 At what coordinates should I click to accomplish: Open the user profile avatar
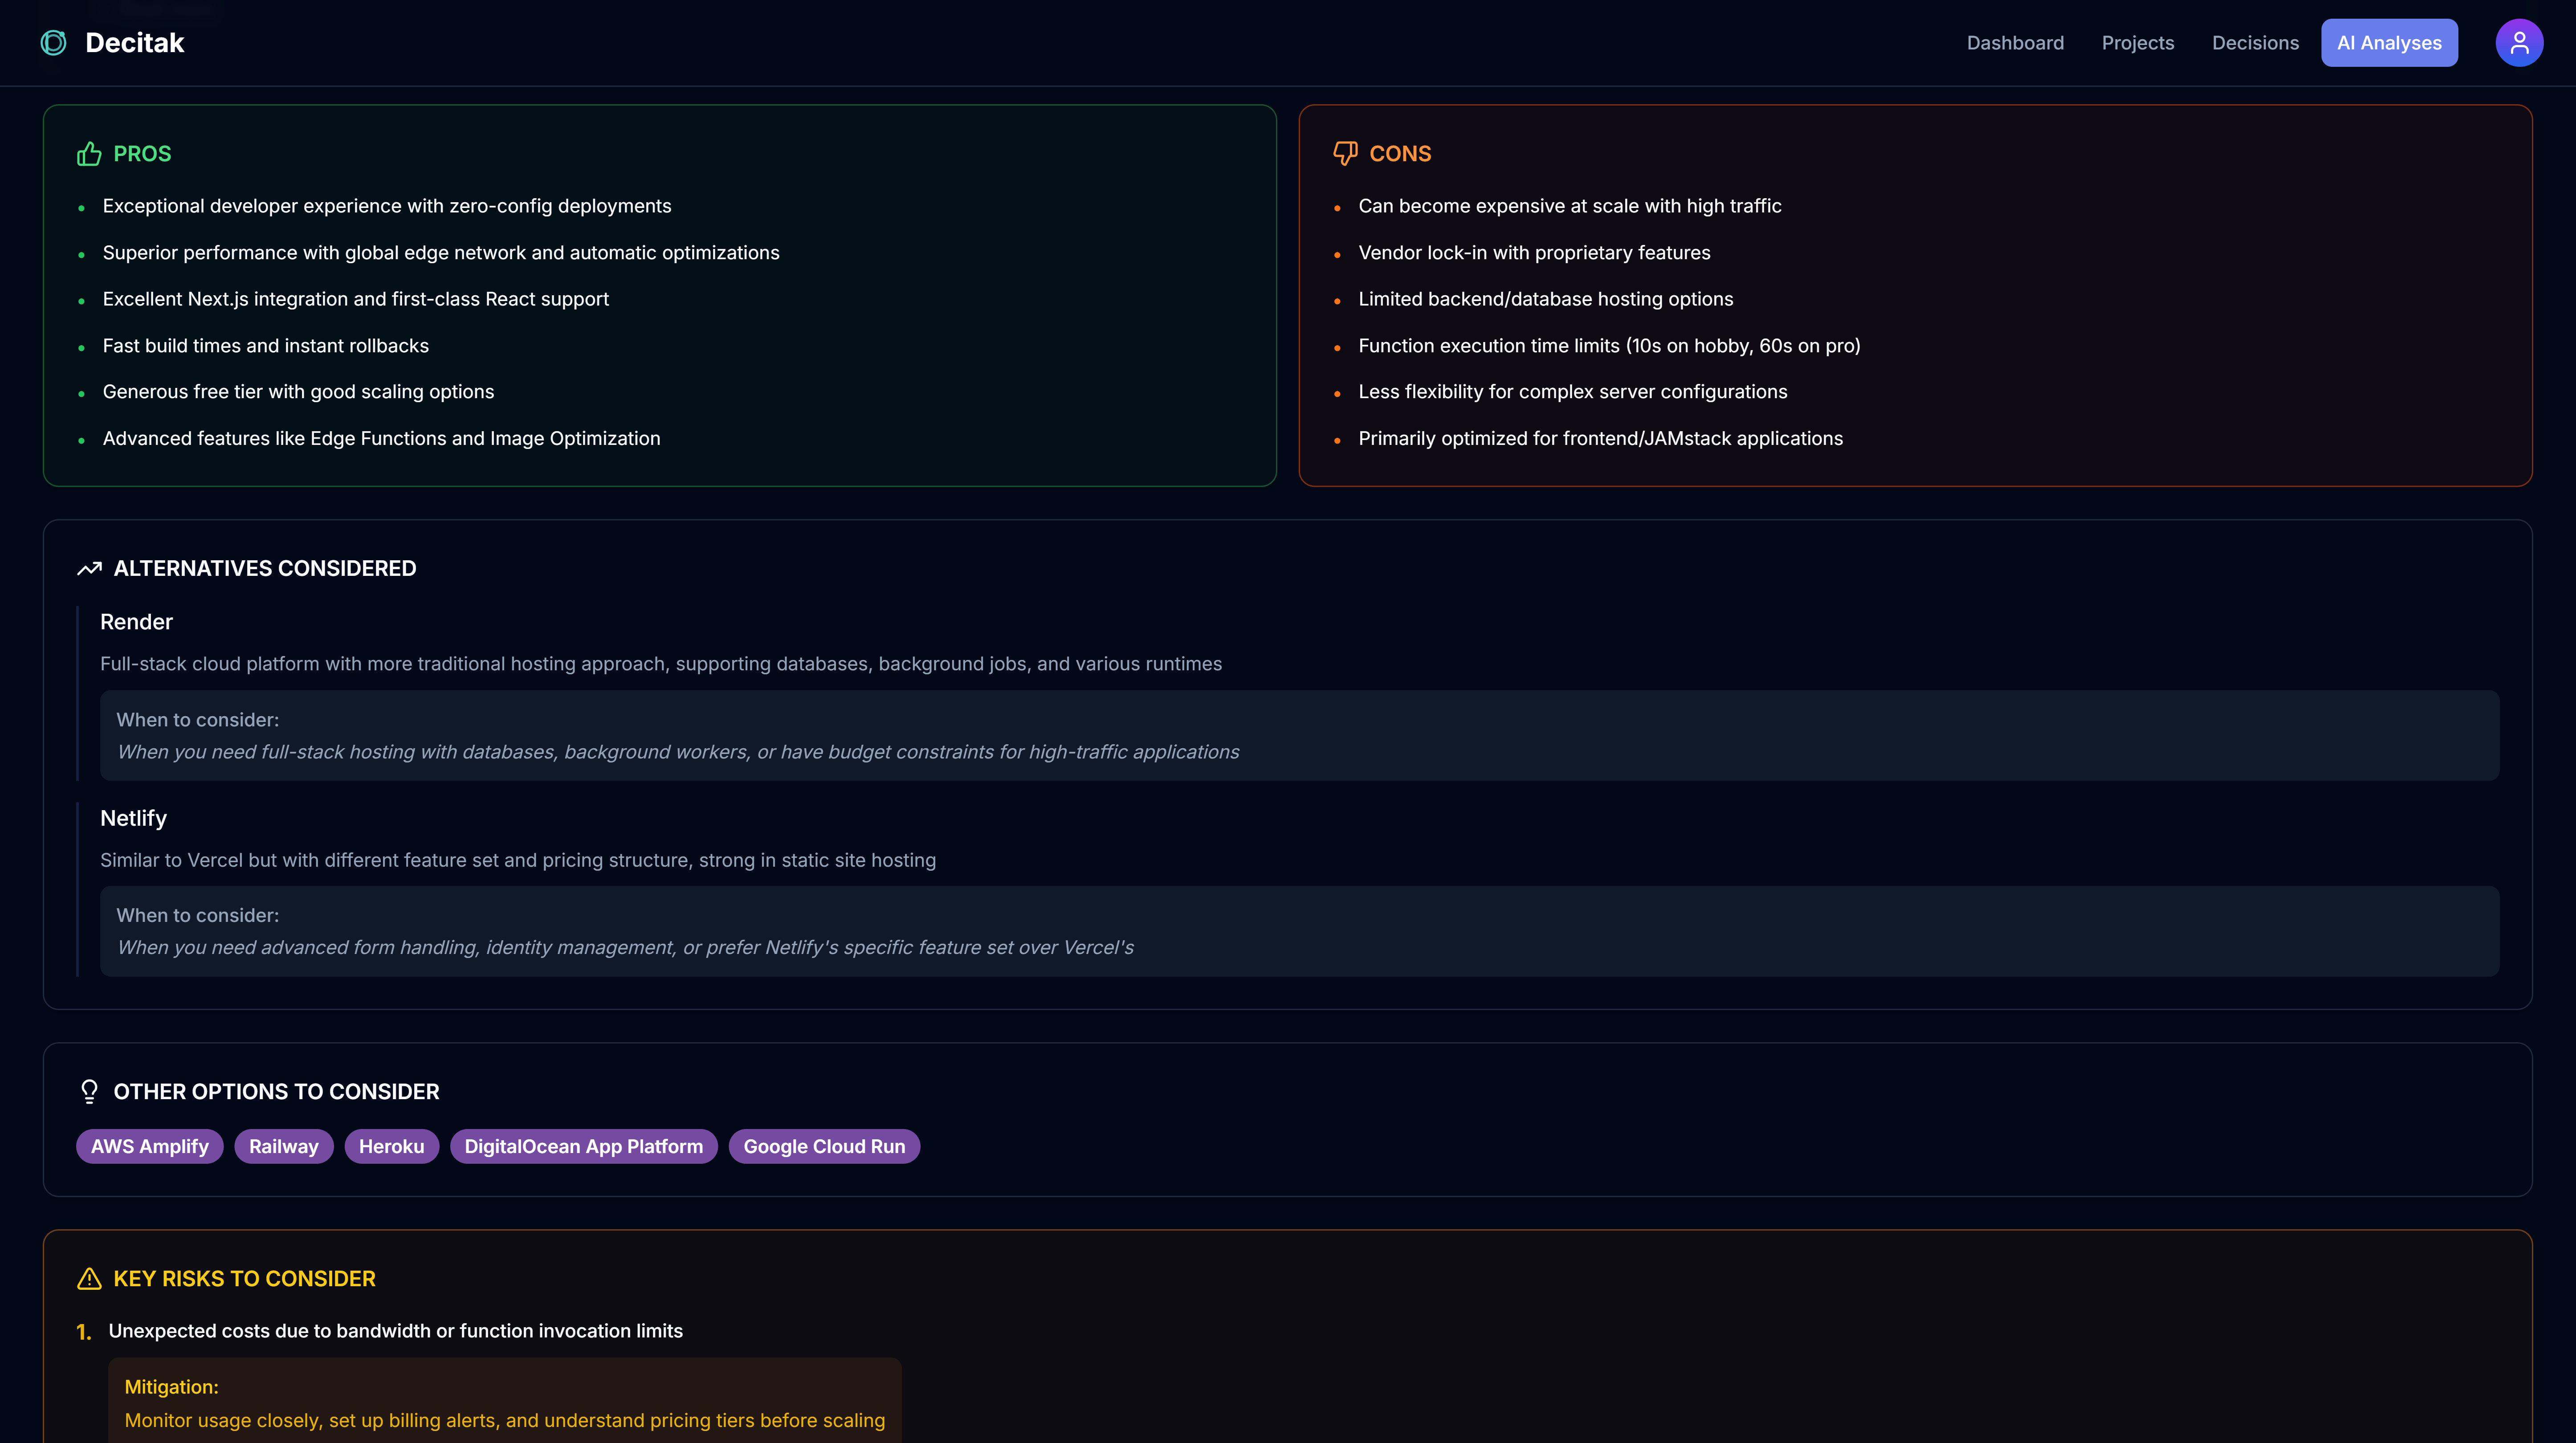[x=2518, y=43]
